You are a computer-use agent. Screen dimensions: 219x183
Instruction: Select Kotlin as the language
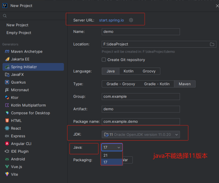point(128,71)
